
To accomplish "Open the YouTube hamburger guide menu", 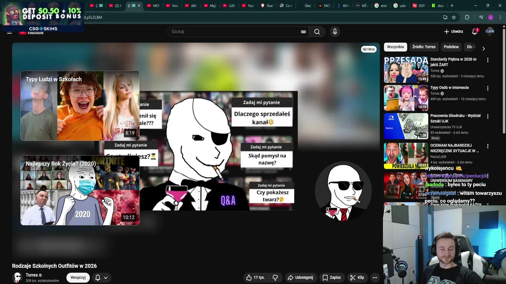I will [x=9, y=33].
